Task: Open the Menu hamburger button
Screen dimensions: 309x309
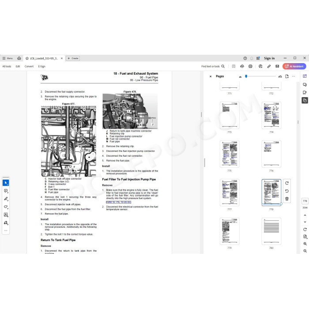Action: tap(8, 58)
